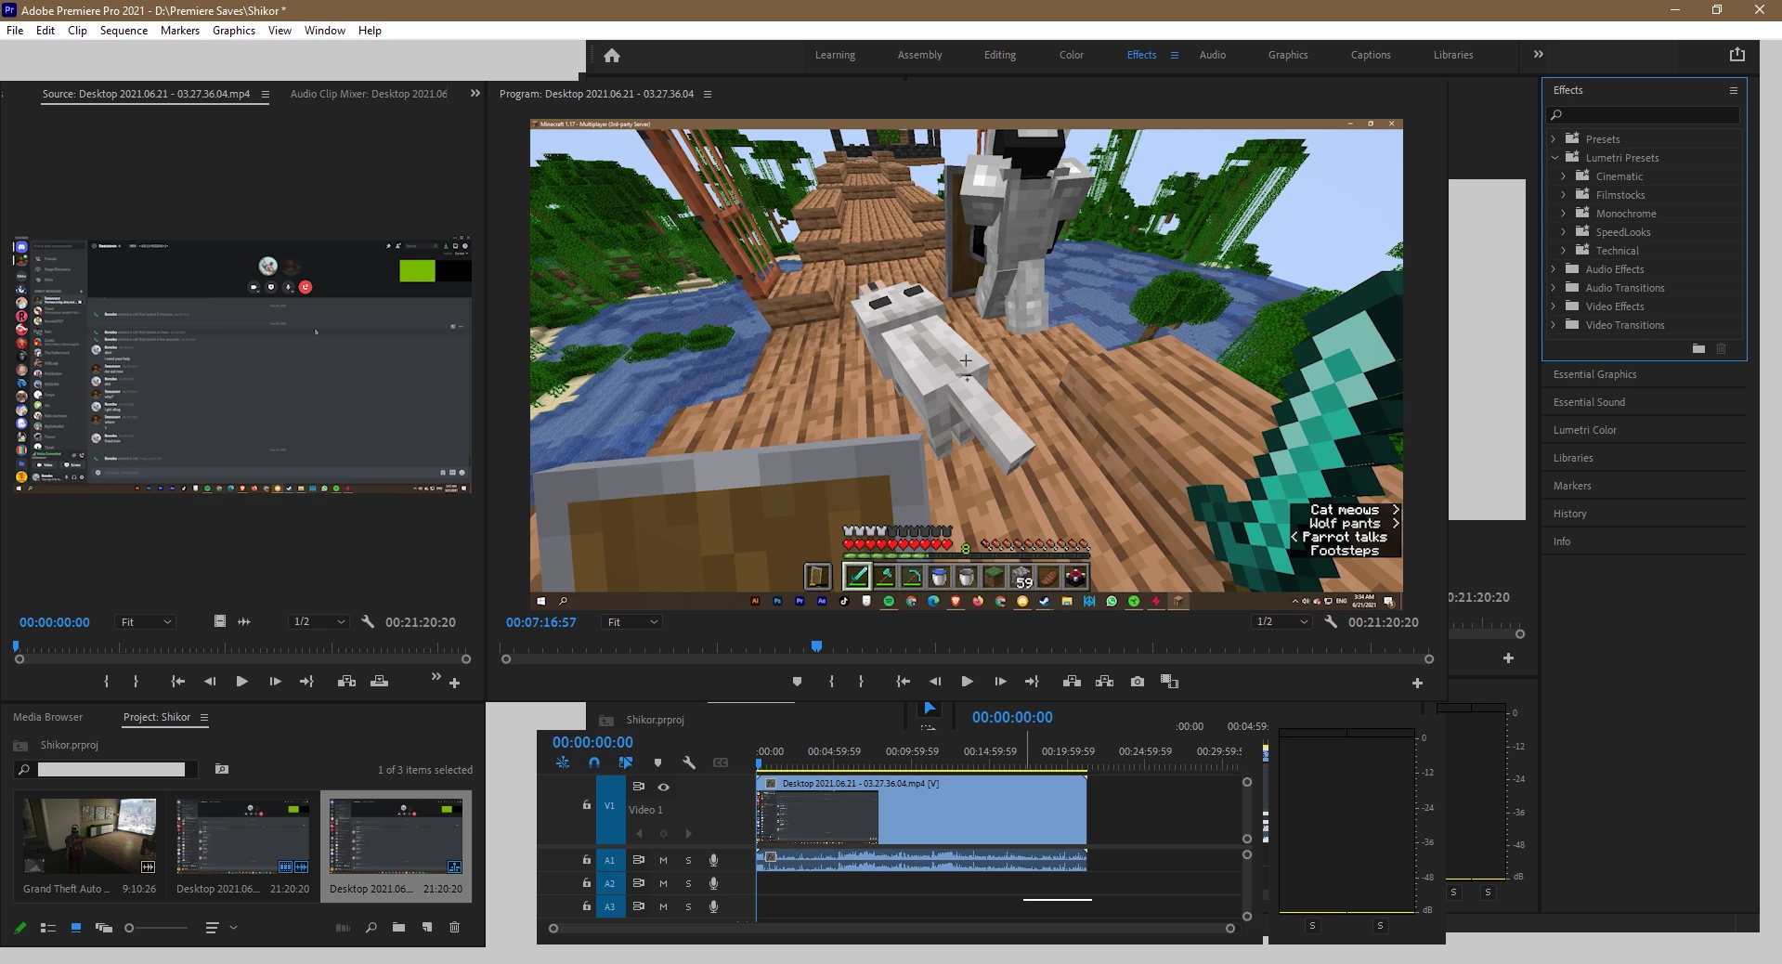
Task: Toggle lock on A2 track
Action: point(586,883)
